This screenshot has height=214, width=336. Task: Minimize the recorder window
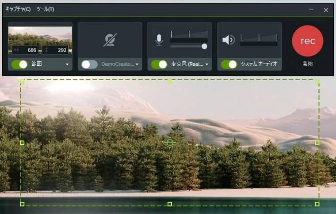311,10
